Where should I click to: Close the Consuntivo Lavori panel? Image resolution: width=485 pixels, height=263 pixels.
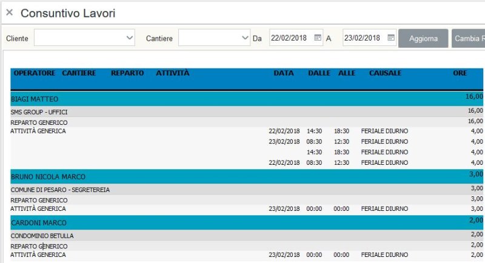coord(9,12)
